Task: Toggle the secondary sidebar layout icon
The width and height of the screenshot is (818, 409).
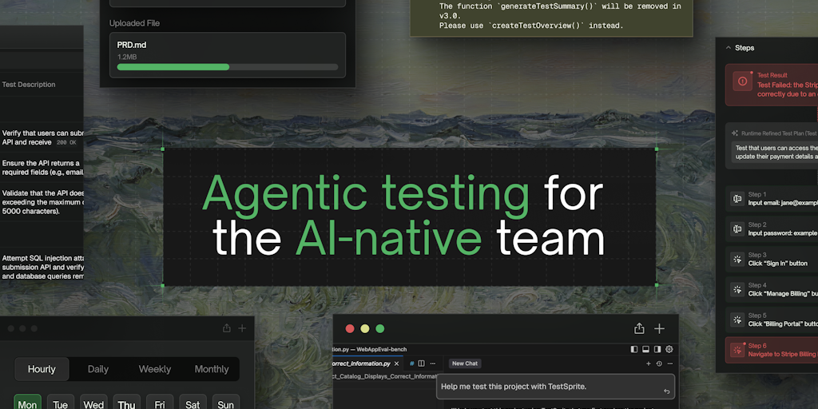Action: pyautogui.click(x=657, y=349)
